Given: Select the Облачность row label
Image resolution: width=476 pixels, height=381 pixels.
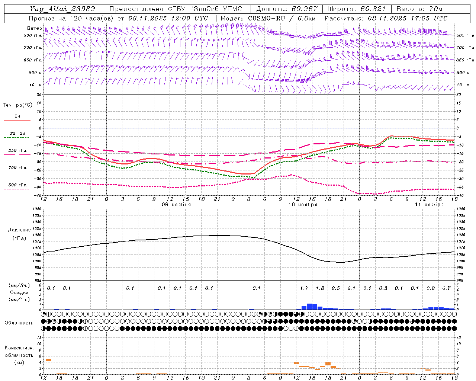Looking at the screenshot, I should (19, 323).
